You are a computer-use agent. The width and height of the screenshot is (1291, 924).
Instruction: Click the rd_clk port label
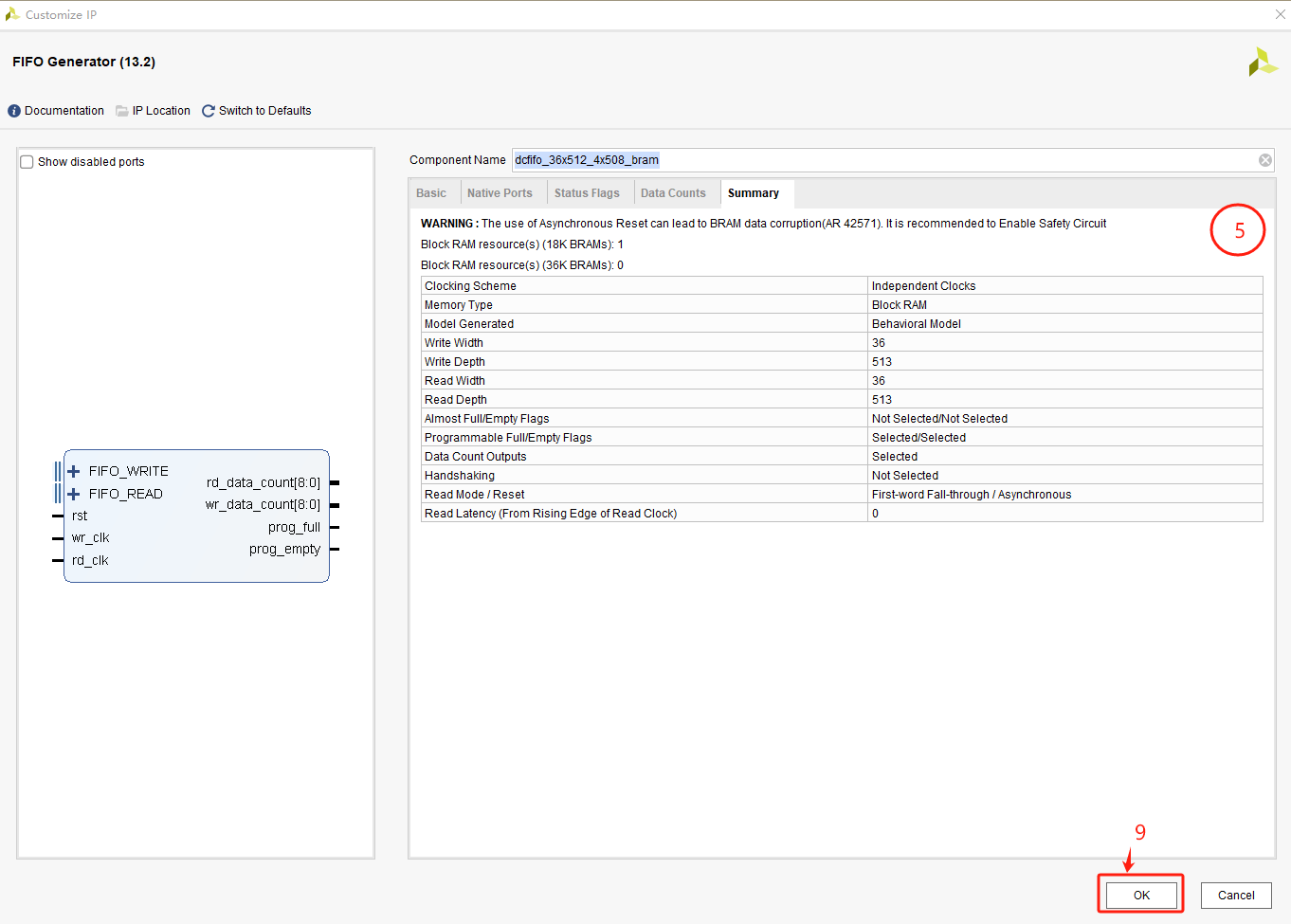90,560
